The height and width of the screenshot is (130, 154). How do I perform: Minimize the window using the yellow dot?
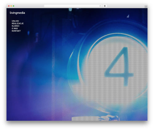11,6
